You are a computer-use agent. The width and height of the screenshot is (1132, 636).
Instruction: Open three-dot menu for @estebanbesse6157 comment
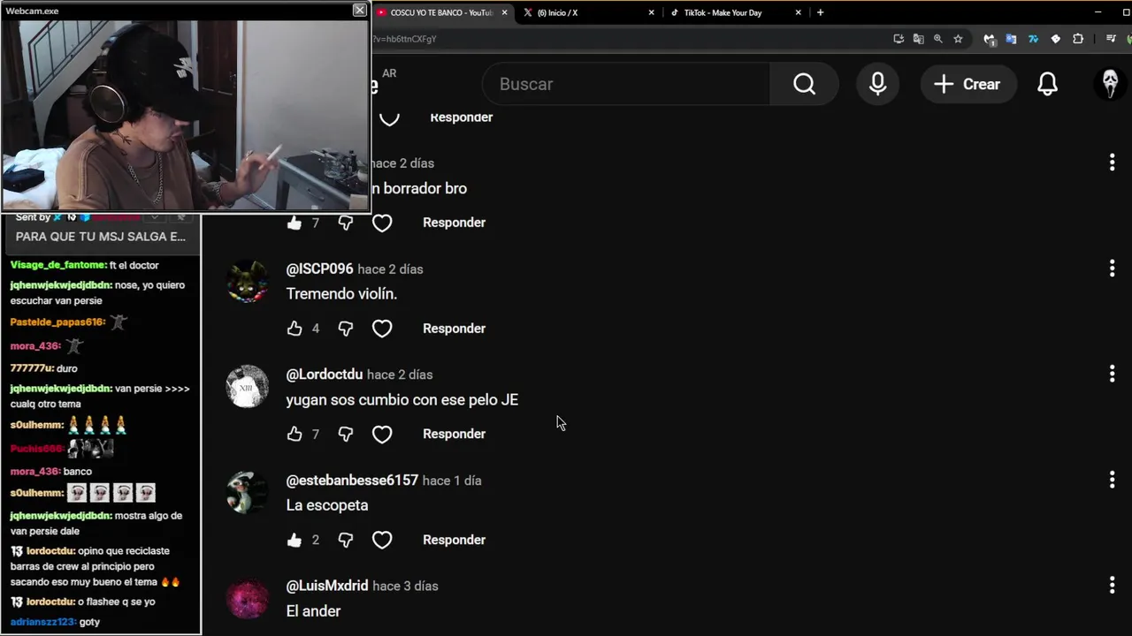coord(1112,480)
